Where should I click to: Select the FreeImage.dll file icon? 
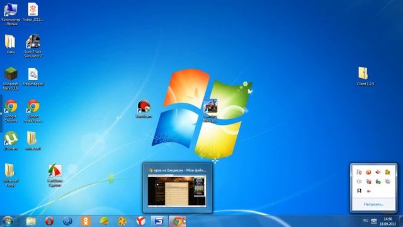point(33,77)
